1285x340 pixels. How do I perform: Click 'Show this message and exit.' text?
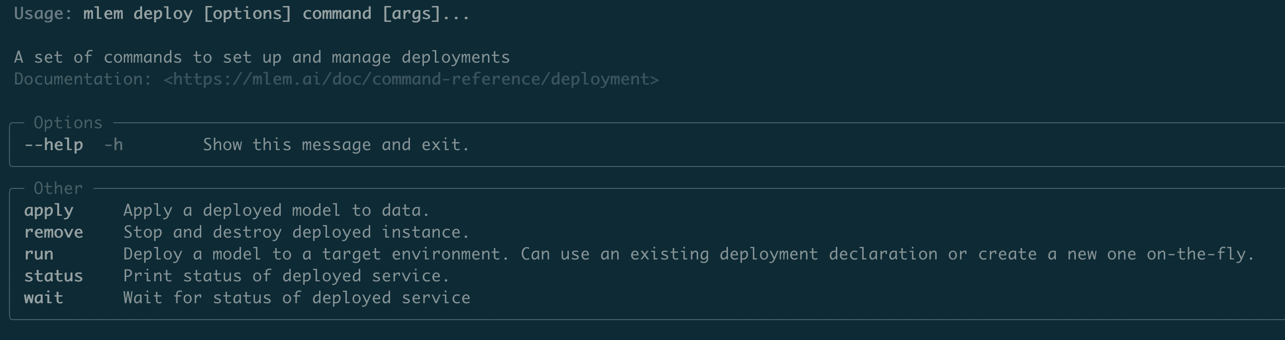(x=336, y=145)
